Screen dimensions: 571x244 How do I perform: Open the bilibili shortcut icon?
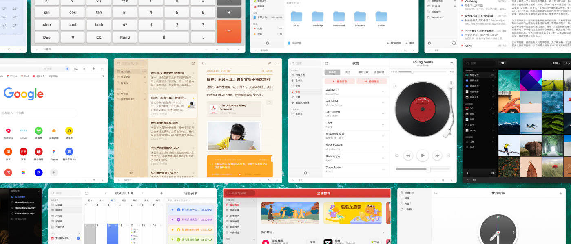pos(23,131)
